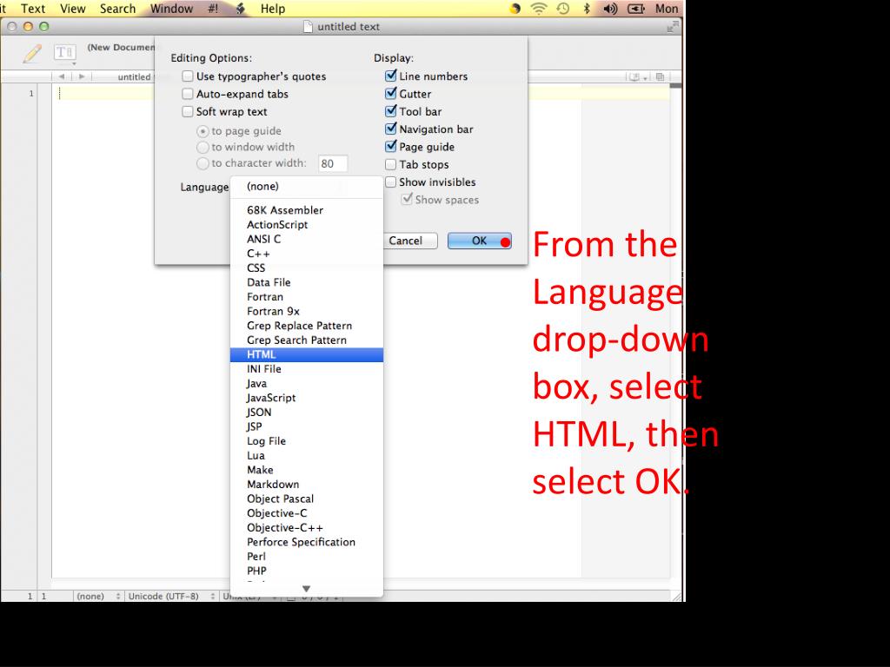The width and height of the screenshot is (890, 667).
Task: Pick ANSI C language entry
Action: point(307,239)
